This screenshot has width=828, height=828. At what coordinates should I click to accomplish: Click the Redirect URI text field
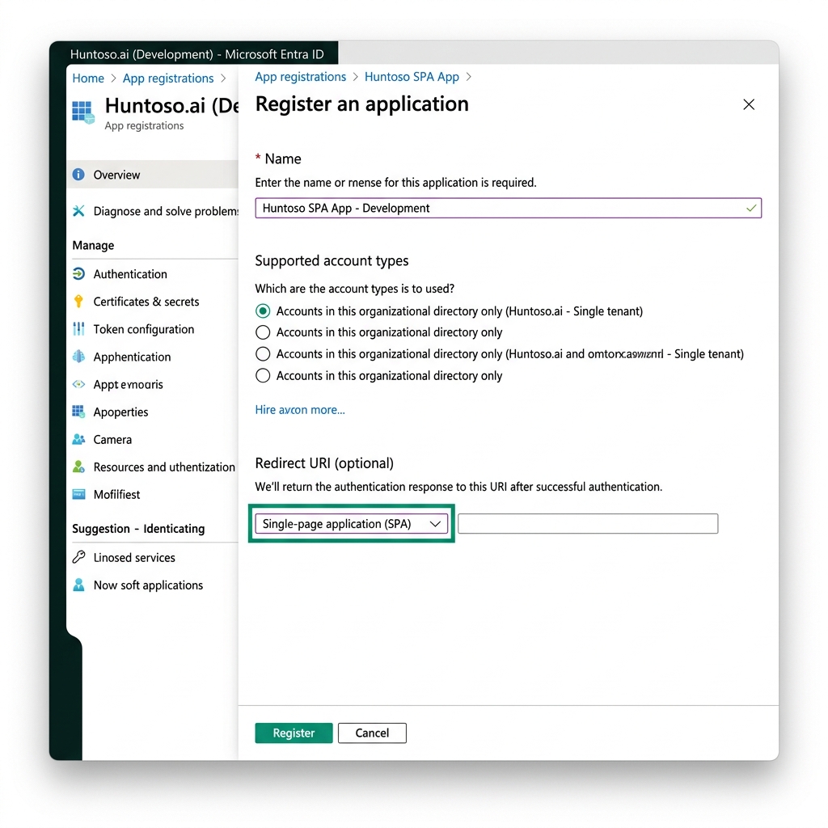click(x=588, y=524)
